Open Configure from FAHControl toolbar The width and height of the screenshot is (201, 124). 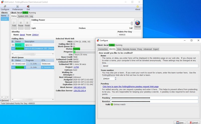tap(5, 8)
